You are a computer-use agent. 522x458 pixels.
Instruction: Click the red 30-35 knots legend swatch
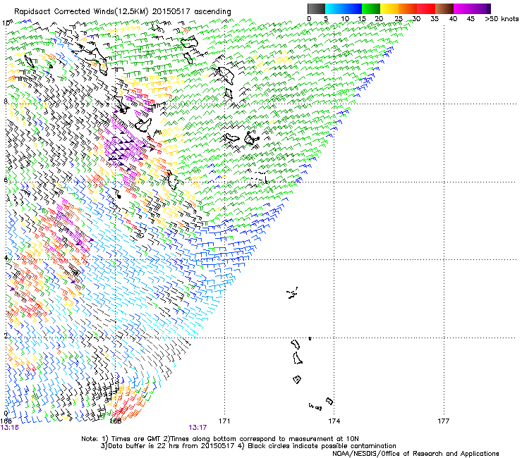426,8
